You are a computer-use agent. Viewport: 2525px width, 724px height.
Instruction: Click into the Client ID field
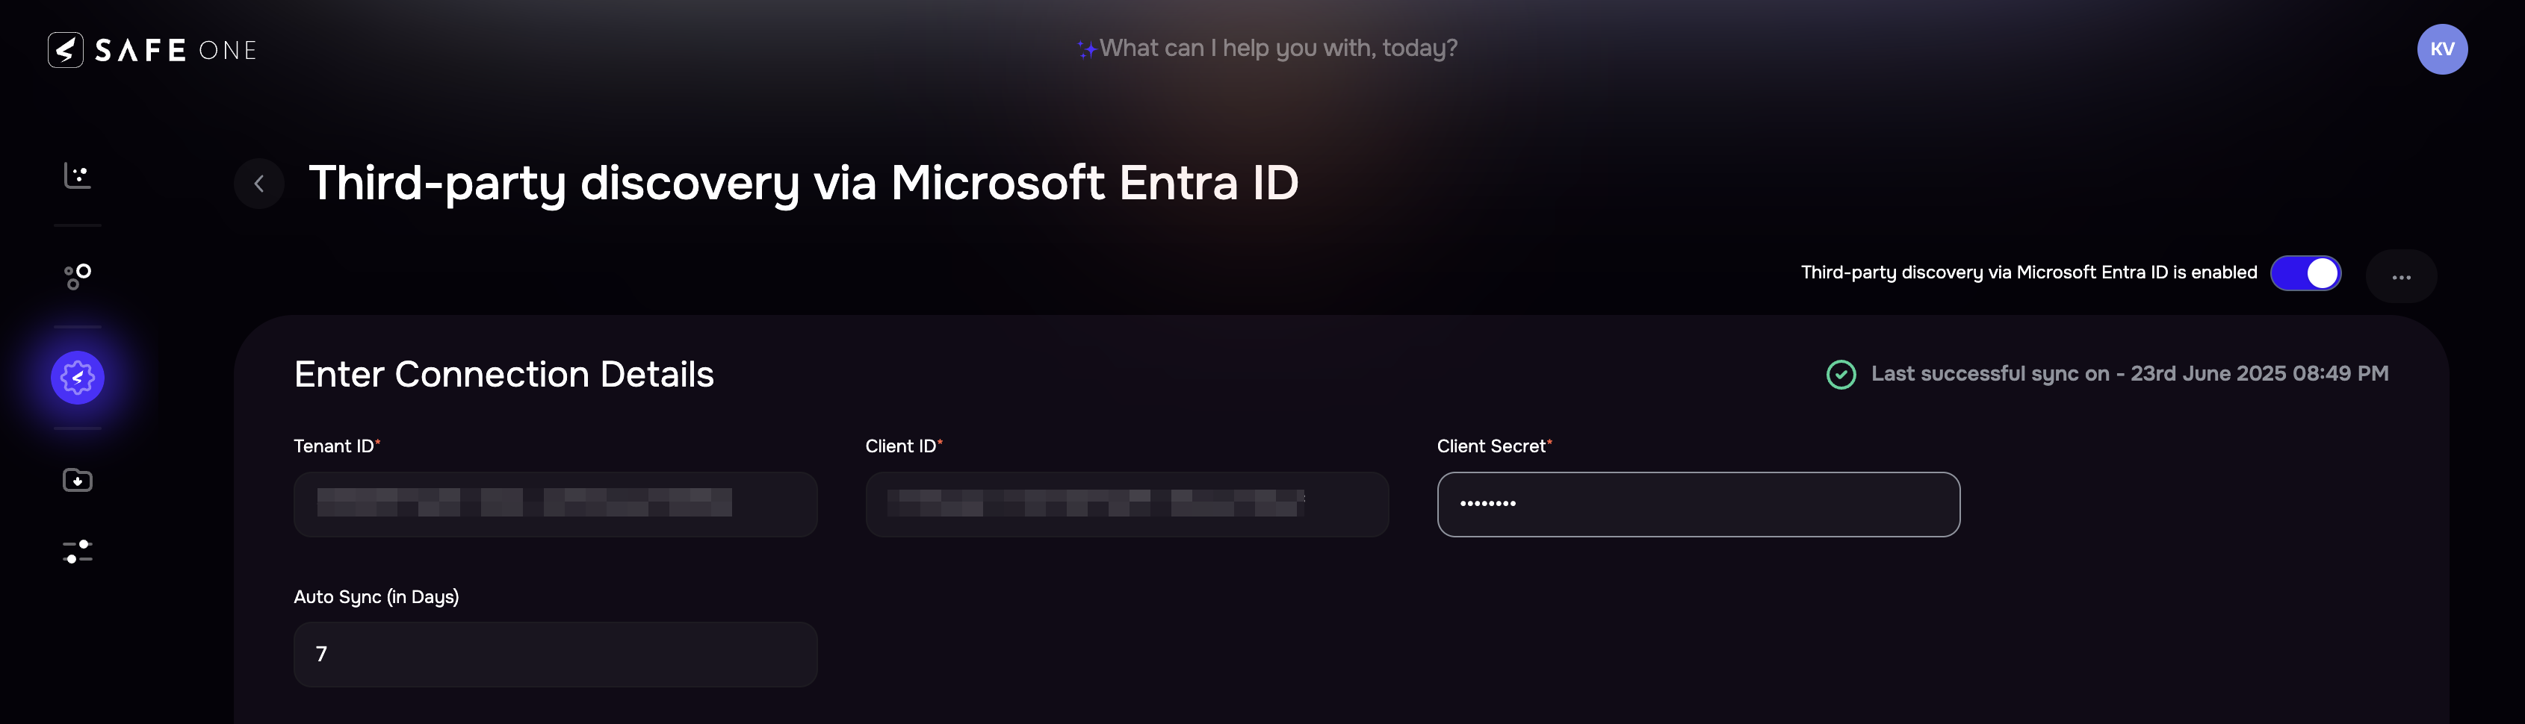[1127, 505]
